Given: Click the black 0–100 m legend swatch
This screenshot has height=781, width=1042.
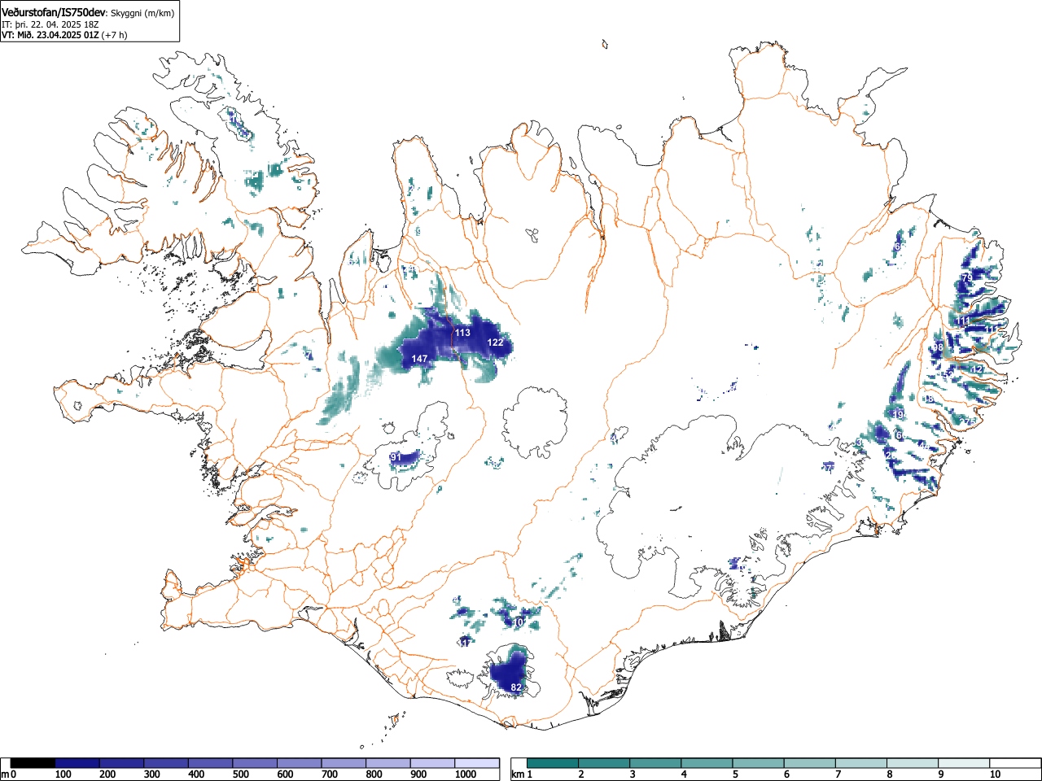Looking at the screenshot, I should (x=33, y=763).
